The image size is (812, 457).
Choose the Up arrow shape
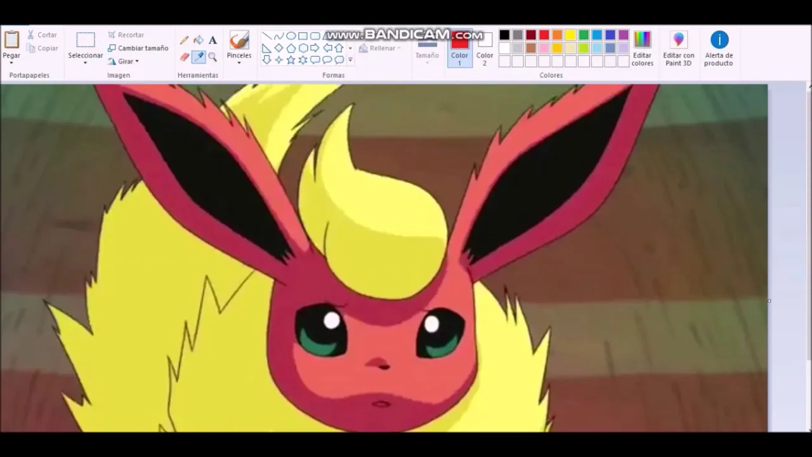tap(339, 48)
